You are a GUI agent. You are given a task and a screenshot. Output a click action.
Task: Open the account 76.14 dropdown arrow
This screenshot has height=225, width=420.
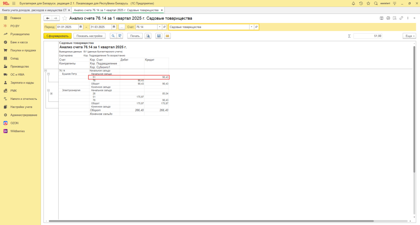click(x=160, y=27)
